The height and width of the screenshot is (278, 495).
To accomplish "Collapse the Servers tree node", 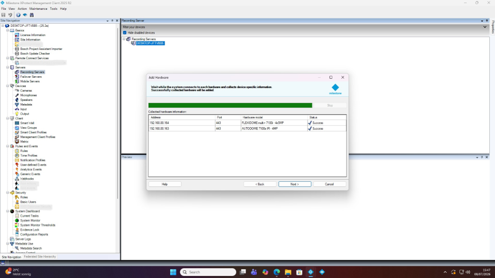I will pos(7,67).
